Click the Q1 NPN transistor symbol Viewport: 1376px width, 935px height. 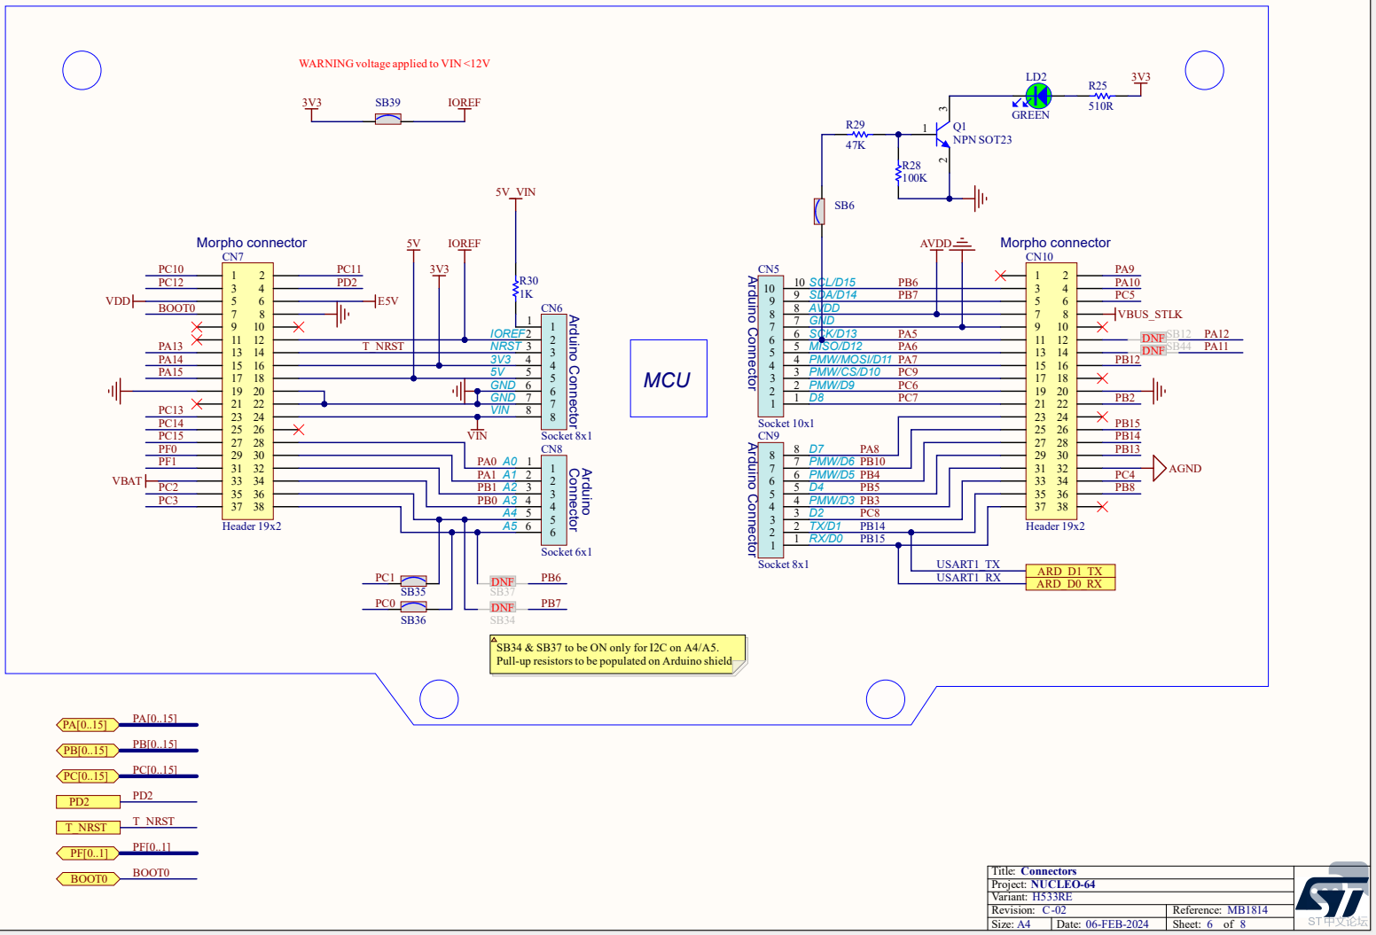pyautogui.click(x=942, y=135)
